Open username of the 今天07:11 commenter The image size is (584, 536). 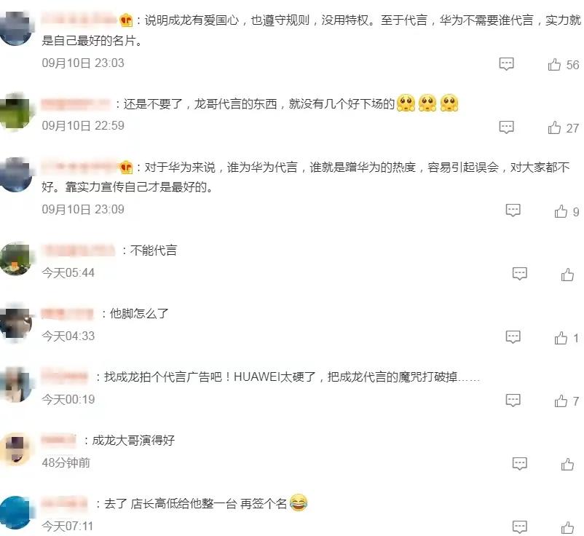64,503
